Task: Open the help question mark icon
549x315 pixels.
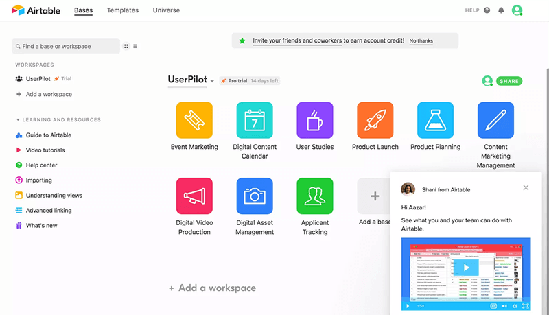Action: point(487,10)
